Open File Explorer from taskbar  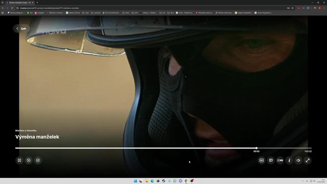[147, 181]
